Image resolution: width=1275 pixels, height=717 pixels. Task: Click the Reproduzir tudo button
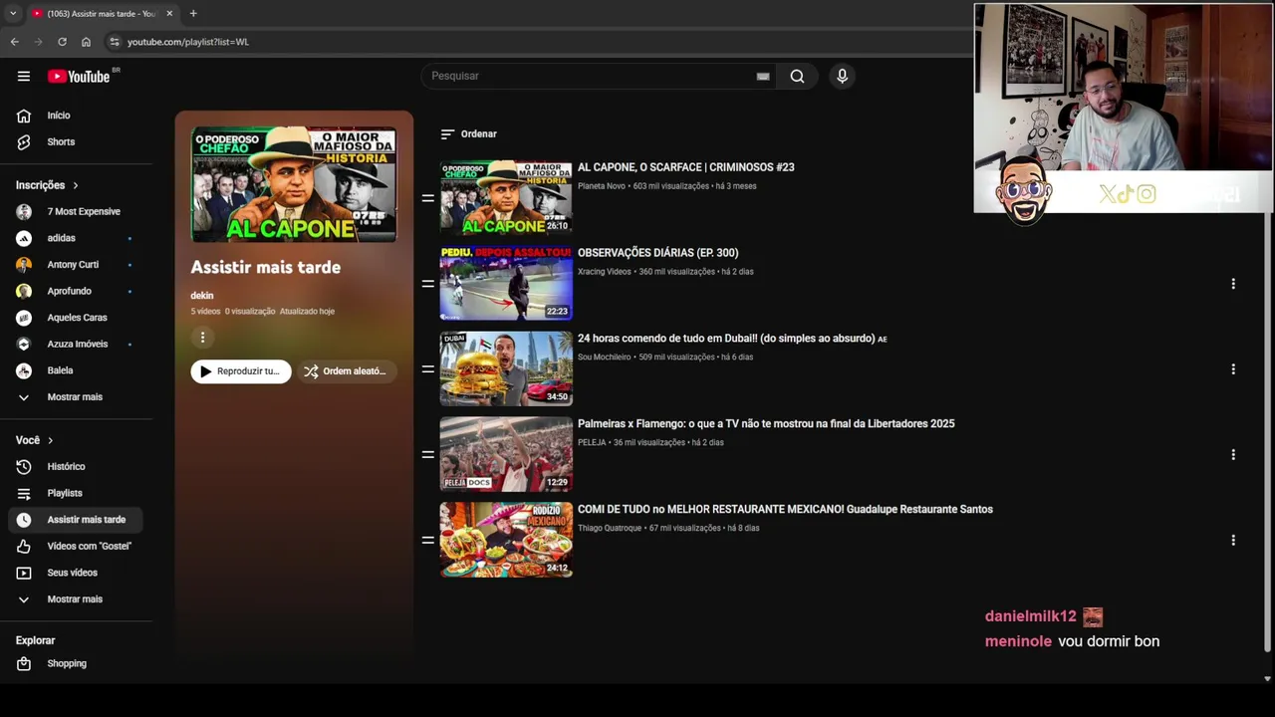point(241,371)
